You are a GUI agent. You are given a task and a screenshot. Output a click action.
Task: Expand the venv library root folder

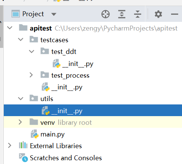point(20,122)
